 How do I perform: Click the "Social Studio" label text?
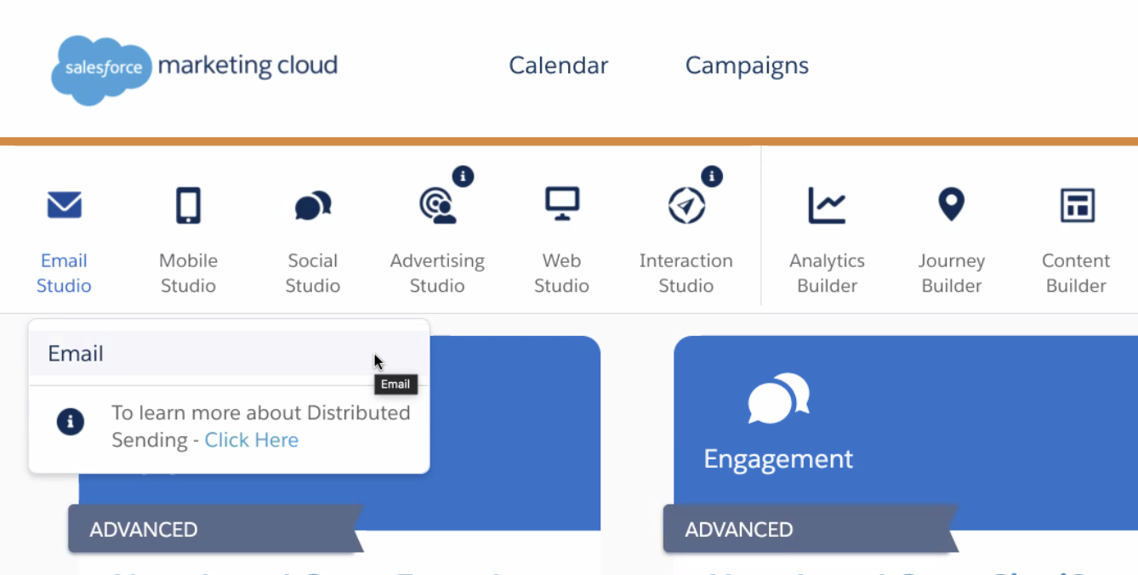(x=313, y=273)
